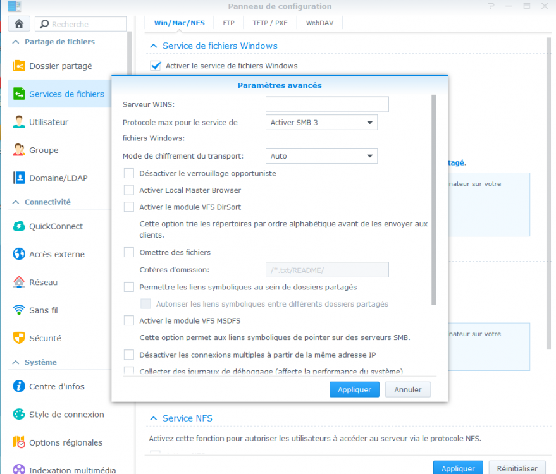Open the Activer SMB 3 protocol dropdown
The height and width of the screenshot is (474, 556).
point(321,122)
